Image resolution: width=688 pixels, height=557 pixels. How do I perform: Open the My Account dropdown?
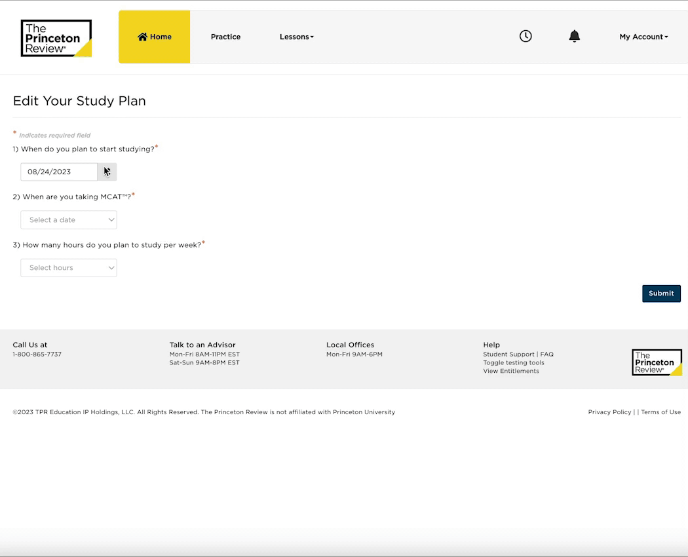[643, 37]
